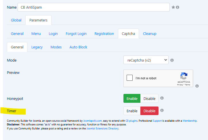The height and width of the screenshot is (140, 208).
Task: Open the Auto Block sub-tab
Action: 78,47
